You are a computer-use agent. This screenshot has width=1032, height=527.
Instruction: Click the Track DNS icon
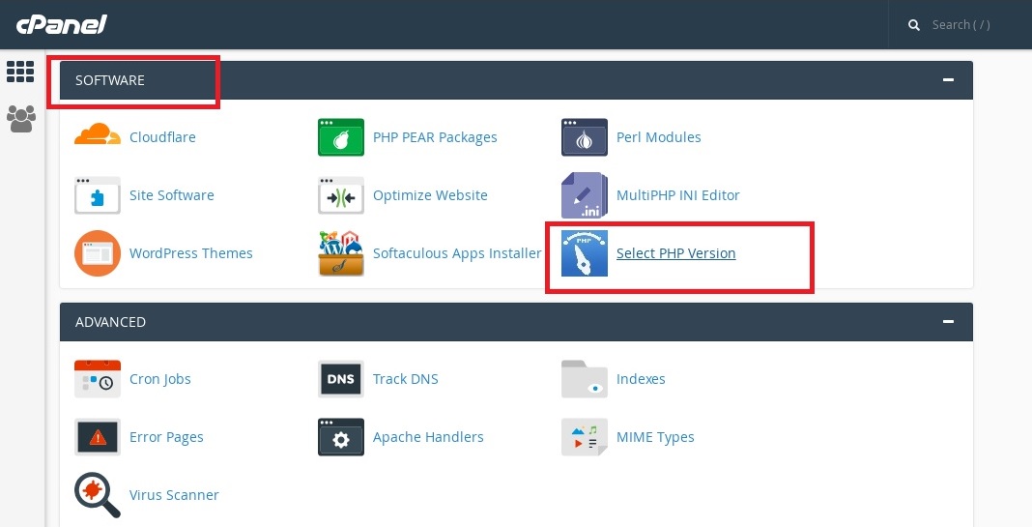pos(341,379)
